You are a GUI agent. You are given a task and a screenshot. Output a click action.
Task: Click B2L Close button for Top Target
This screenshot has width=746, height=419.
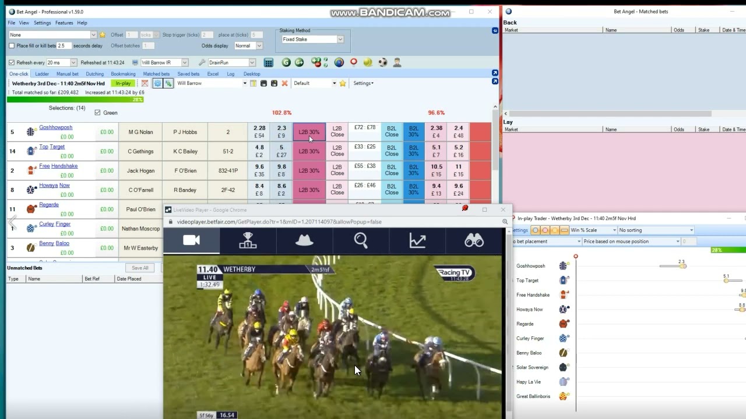[x=392, y=151]
